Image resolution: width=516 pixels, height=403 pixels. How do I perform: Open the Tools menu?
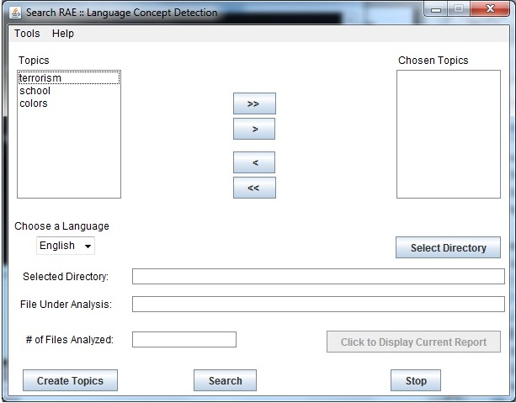[27, 34]
